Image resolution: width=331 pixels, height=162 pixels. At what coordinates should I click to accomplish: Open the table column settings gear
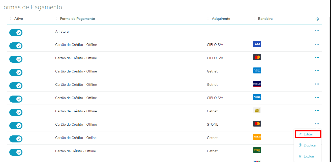(317, 19)
